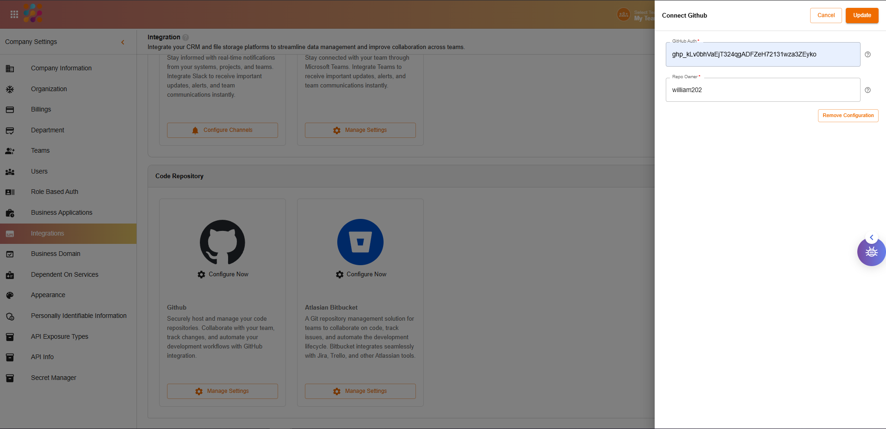Click the Appearance palette icon
886x429 pixels.
tap(10, 295)
